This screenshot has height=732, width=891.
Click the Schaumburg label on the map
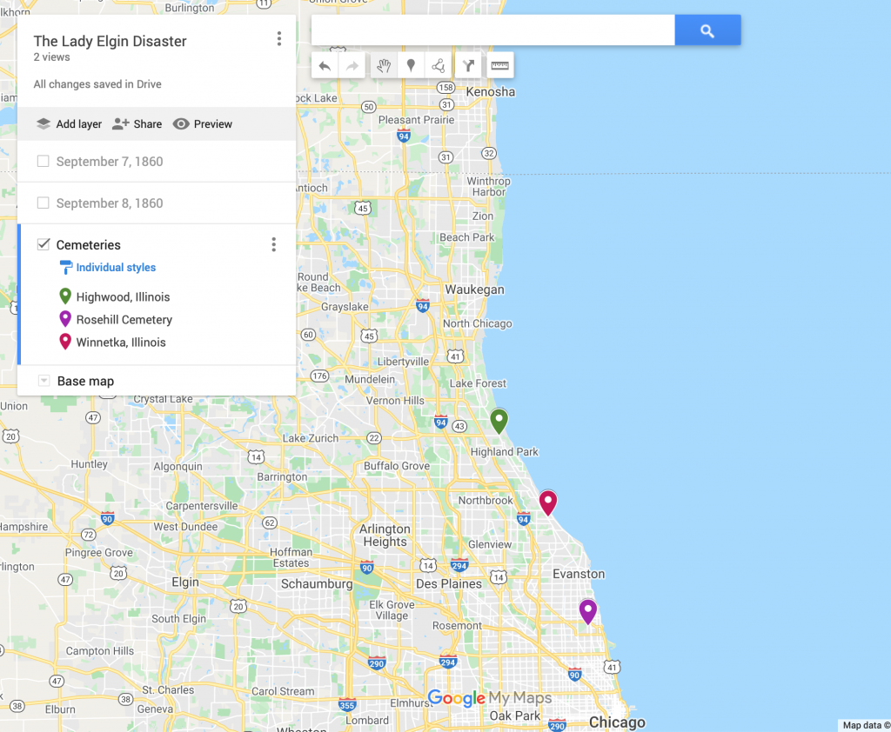[x=317, y=584]
